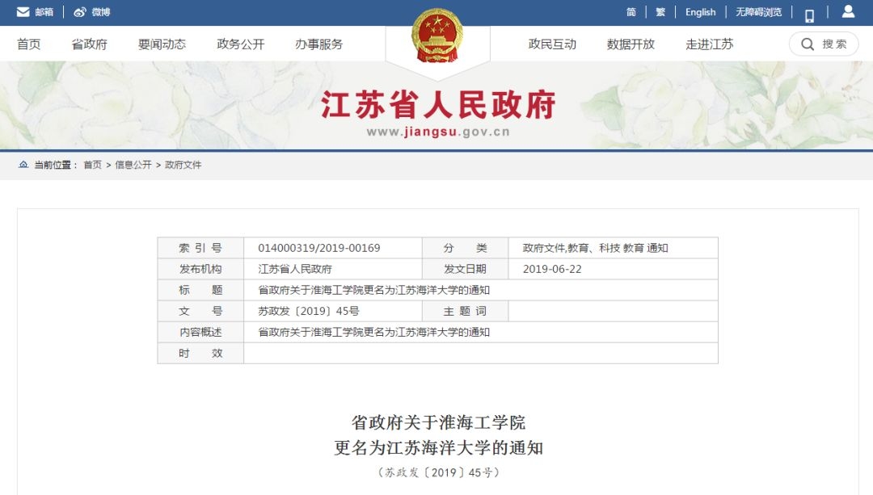
Task: Click the national emblem logo
Action: 437,35
